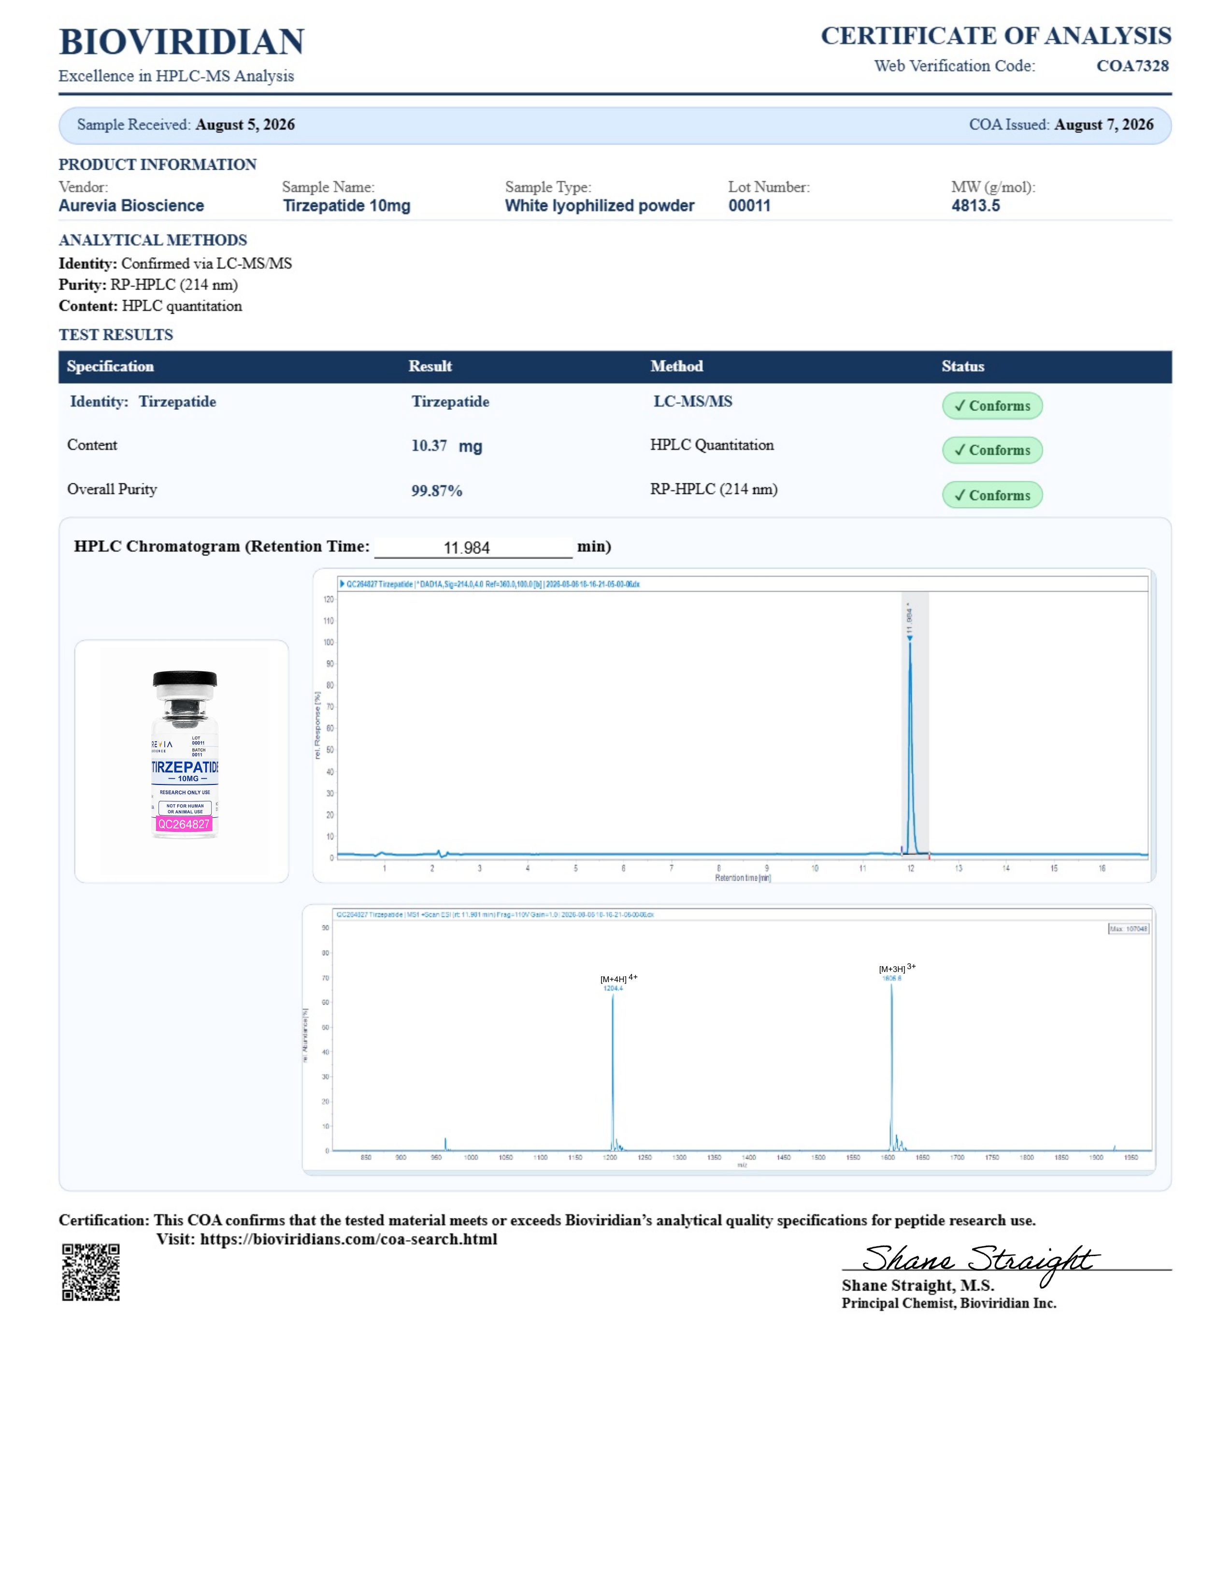1232x1595 pixels.
Task: Click the TEST RESULTS heading
Action: coord(116,335)
